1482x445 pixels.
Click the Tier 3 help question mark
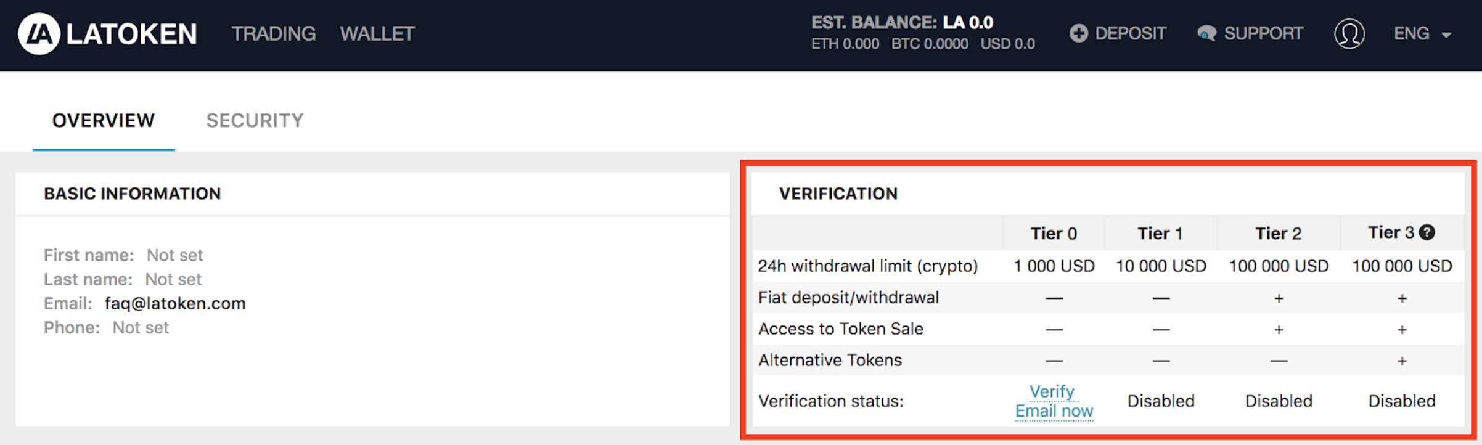click(1427, 232)
